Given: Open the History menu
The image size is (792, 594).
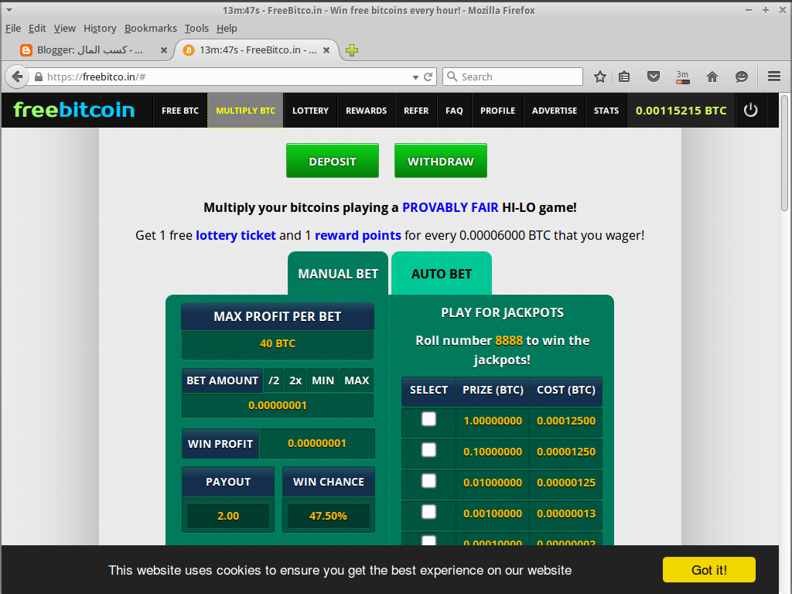Looking at the screenshot, I should click(100, 29).
